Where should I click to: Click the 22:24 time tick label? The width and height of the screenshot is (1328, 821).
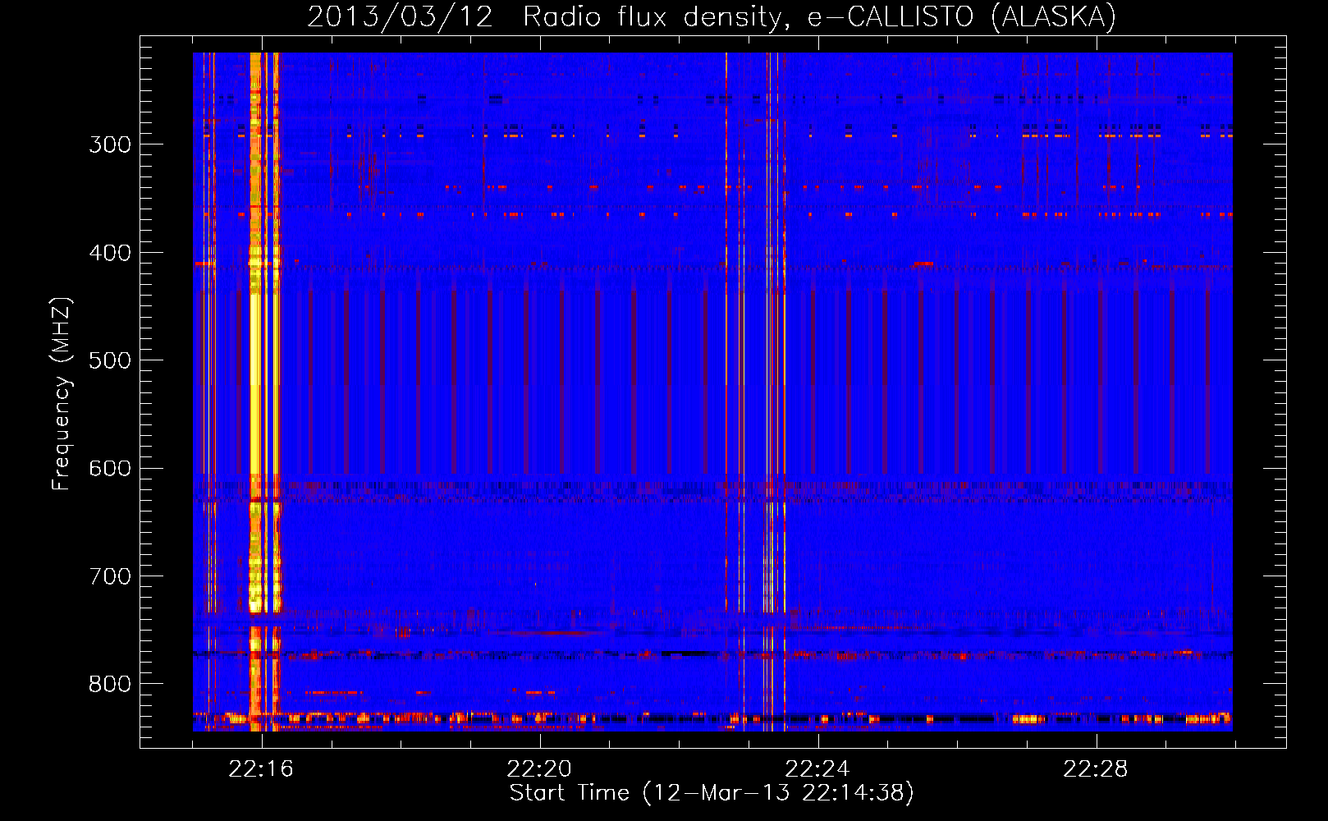tap(817, 769)
